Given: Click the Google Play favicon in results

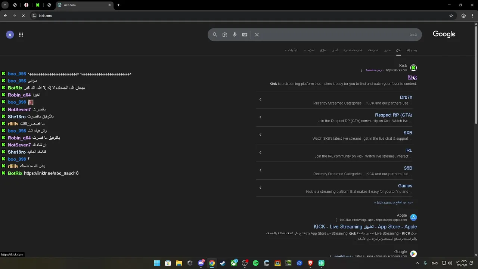Looking at the screenshot, I should pyautogui.click(x=413, y=254).
